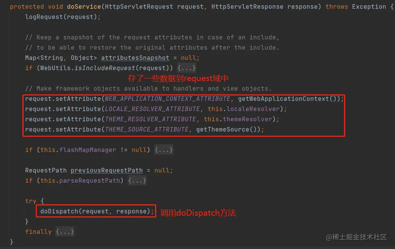Click the parseRequestPath field
This screenshot has width=395, height=249.
[90, 181]
